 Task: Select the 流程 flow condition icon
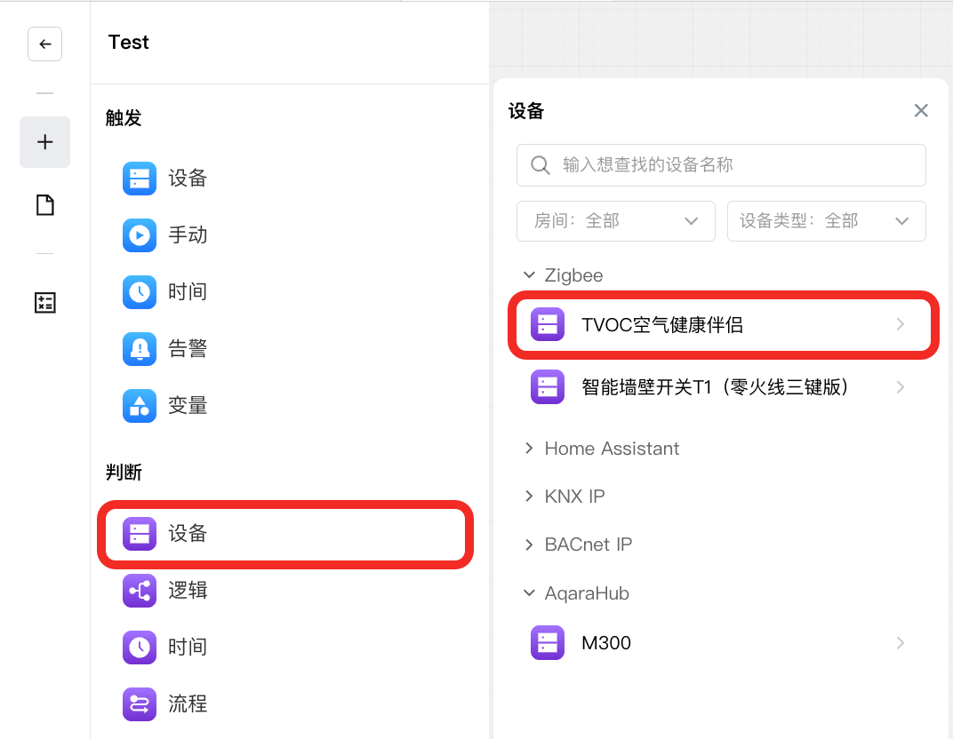[140, 703]
